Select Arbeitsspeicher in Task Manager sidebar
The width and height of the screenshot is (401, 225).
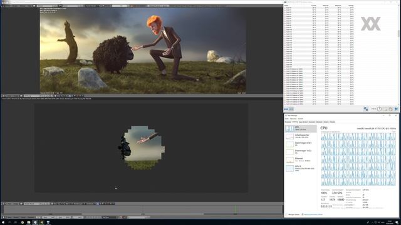tap(301, 136)
